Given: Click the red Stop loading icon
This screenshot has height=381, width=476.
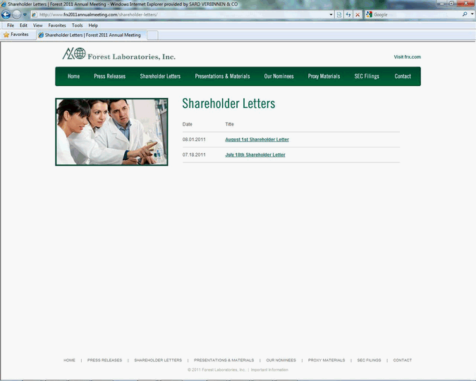Looking at the screenshot, I should [x=358, y=14].
